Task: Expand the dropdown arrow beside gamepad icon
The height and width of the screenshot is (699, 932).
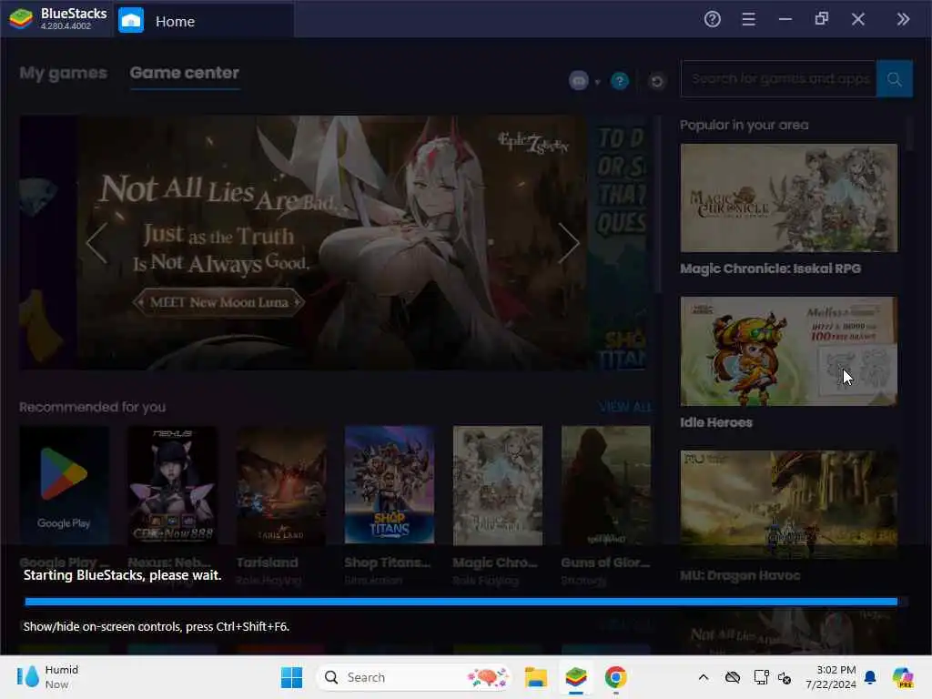Action: (597, 81)
